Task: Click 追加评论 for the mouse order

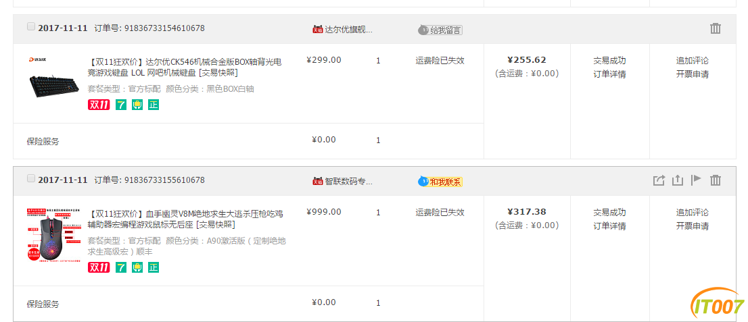Action: (692, 213)
